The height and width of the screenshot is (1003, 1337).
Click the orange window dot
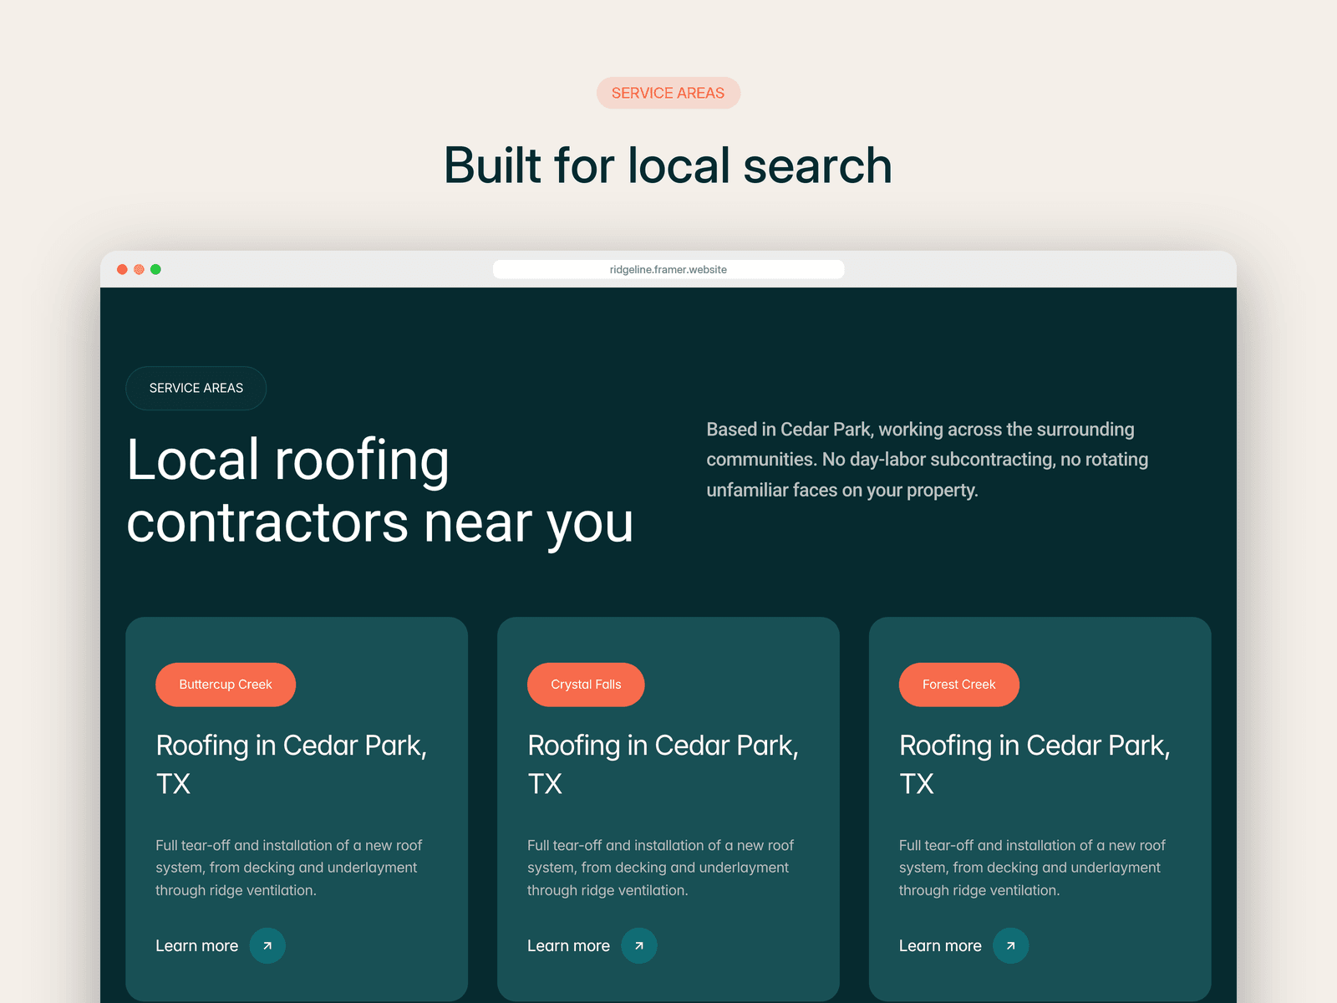(x=139, y=269)
